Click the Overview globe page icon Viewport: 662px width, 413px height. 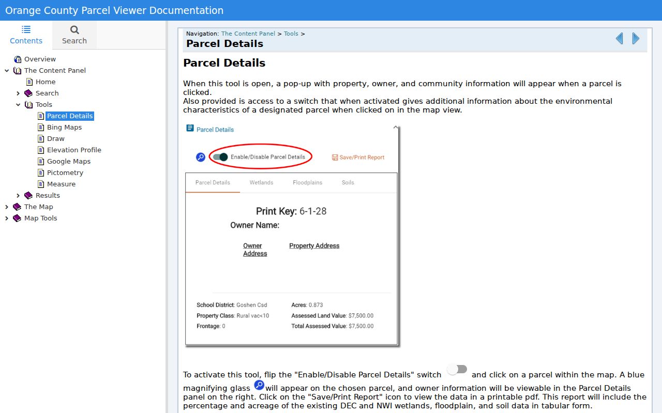(18, 59)
